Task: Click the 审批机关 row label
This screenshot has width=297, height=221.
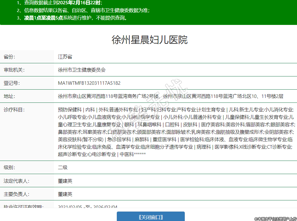Action: pos(14,70)
